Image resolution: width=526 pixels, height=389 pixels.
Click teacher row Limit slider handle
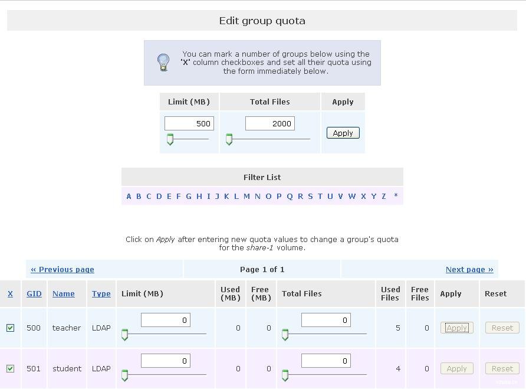pos(125,335)
